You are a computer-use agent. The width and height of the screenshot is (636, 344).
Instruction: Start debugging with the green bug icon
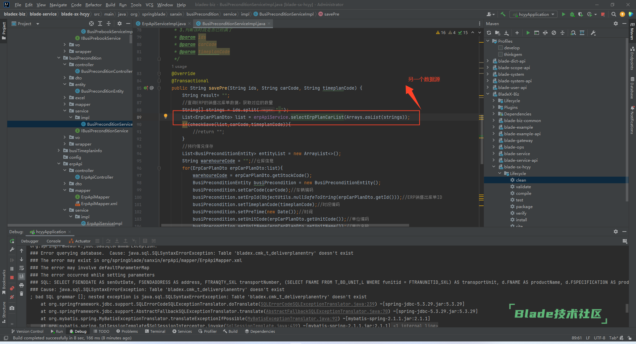pyautogui.click(x=572, y=14)
